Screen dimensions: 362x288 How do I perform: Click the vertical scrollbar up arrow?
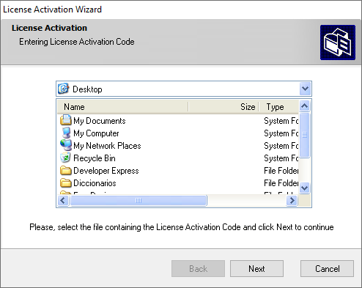304,106
